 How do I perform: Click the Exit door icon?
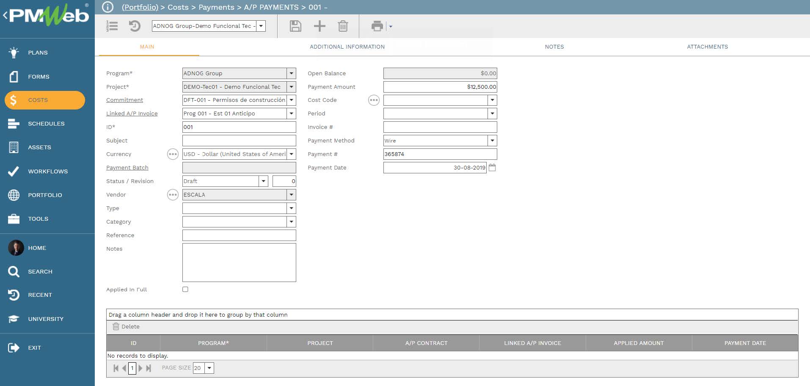[14, 348]
